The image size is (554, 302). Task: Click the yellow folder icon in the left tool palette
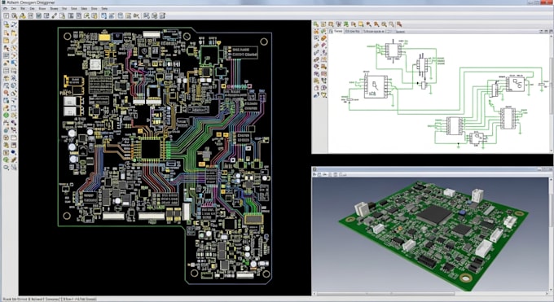(x=7, y=41)
